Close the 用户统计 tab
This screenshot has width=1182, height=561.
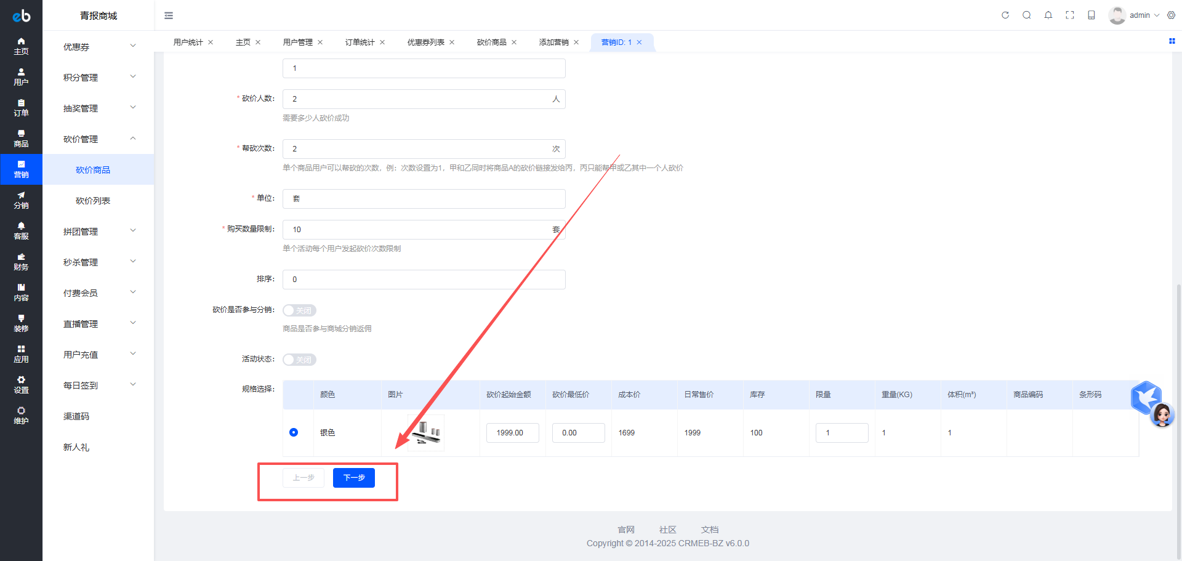(x=211, y=42)
